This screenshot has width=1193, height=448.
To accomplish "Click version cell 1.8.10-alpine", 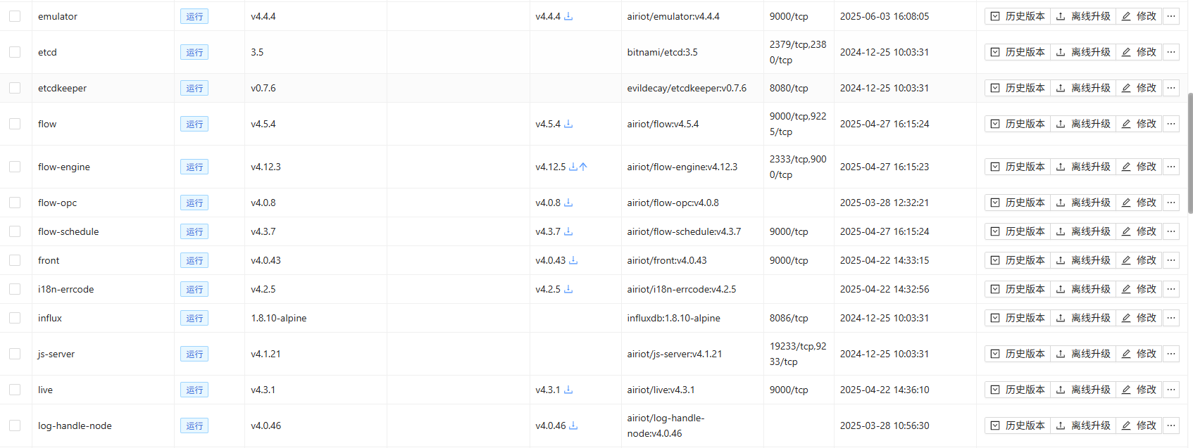I will coord(279,318).
